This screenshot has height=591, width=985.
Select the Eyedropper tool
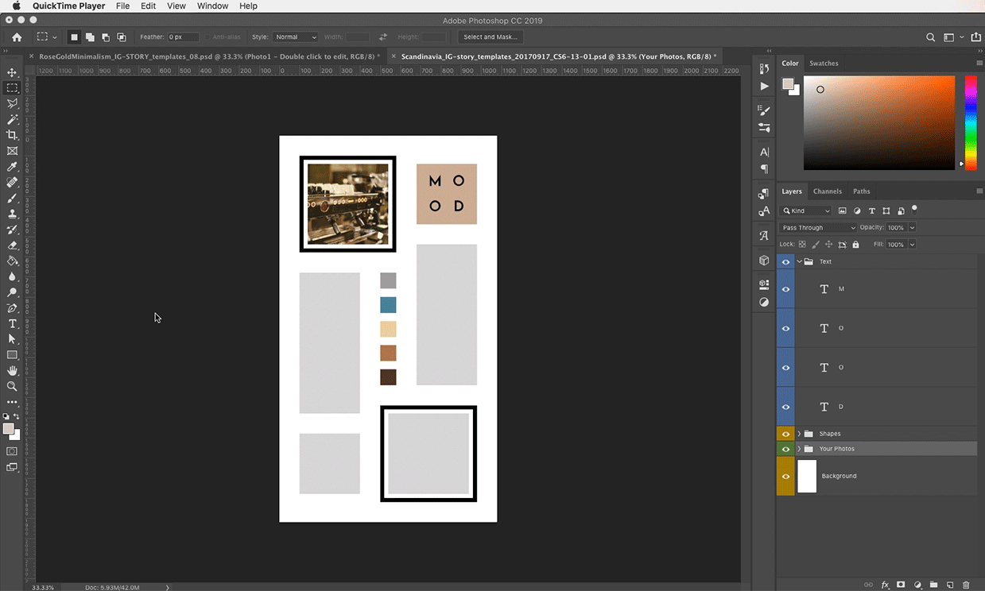pos(12,167)
